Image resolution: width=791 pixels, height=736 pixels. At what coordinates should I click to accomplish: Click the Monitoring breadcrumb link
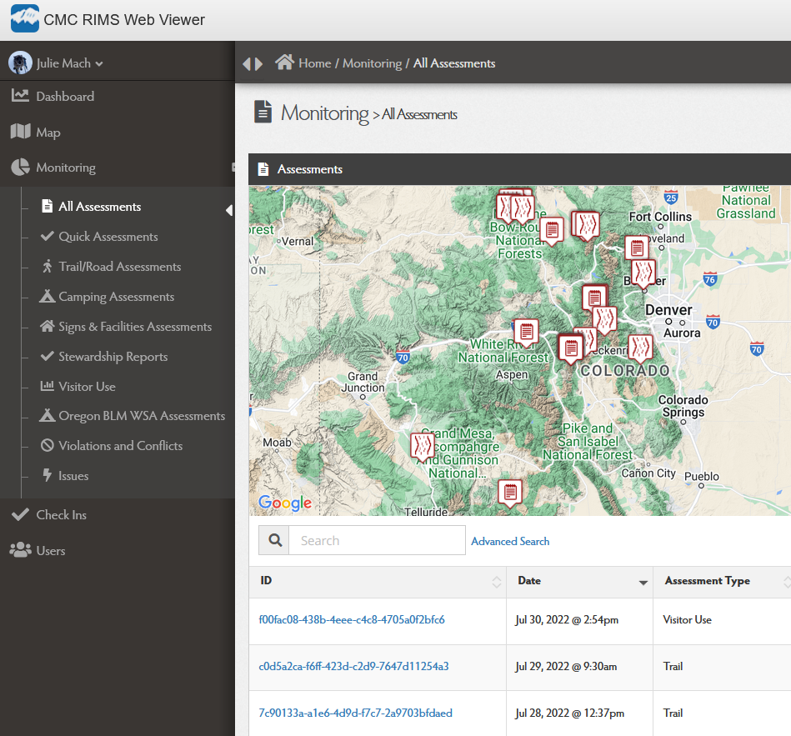[373, 63]
